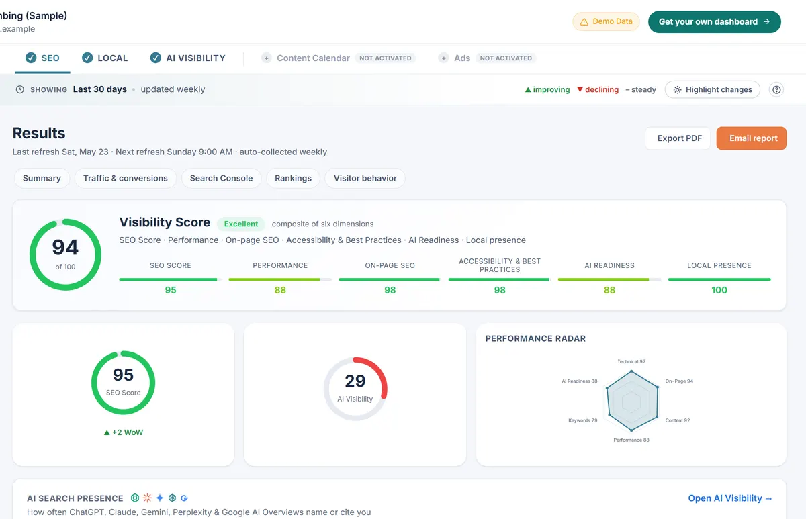The width and height of the screenshot is (806, 519).
Task: Select the Search Console pill
Action: [221, 178]
